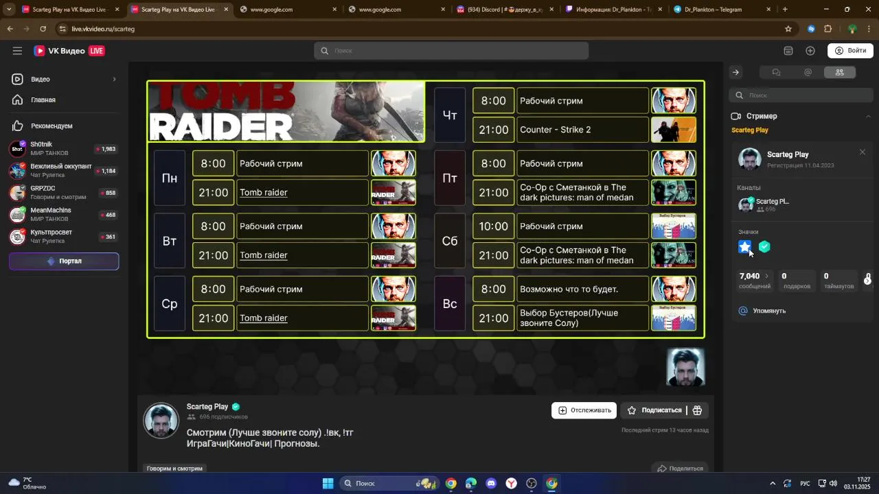Switch the РУС input language indicator

pyautogui.click(x=805, y=483)
